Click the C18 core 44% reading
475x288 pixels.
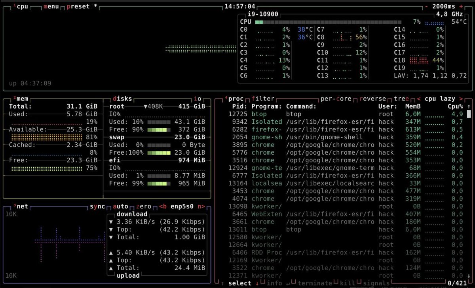point(438,61)
